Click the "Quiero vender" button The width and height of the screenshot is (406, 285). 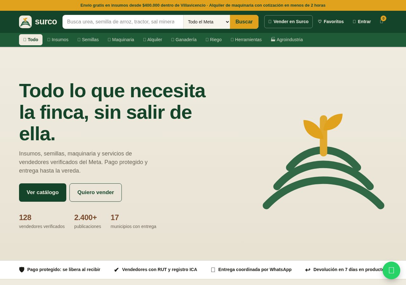pos(95,193)
